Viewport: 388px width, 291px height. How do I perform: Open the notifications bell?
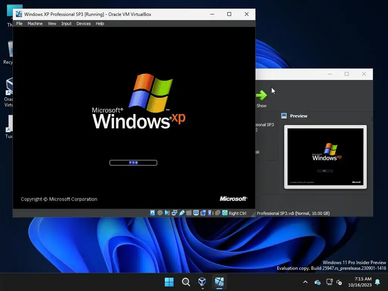point(378,282)
